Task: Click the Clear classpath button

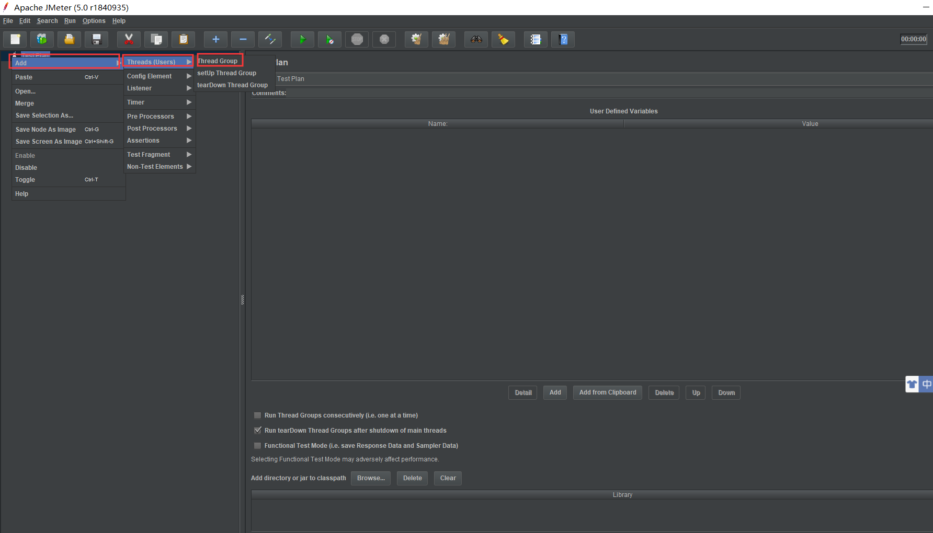Action: [448, 478]
